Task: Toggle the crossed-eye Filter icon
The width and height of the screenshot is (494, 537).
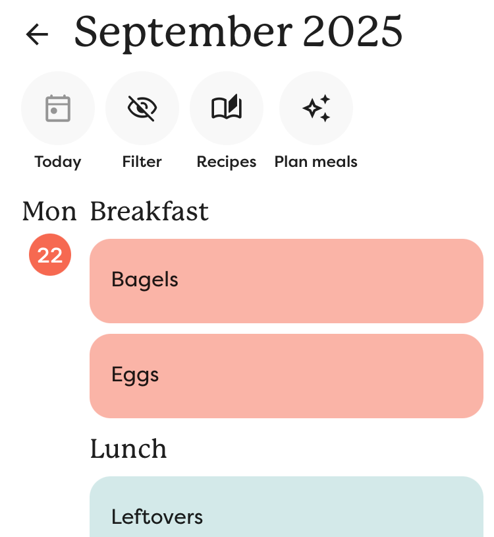Action: pos(142,108)
